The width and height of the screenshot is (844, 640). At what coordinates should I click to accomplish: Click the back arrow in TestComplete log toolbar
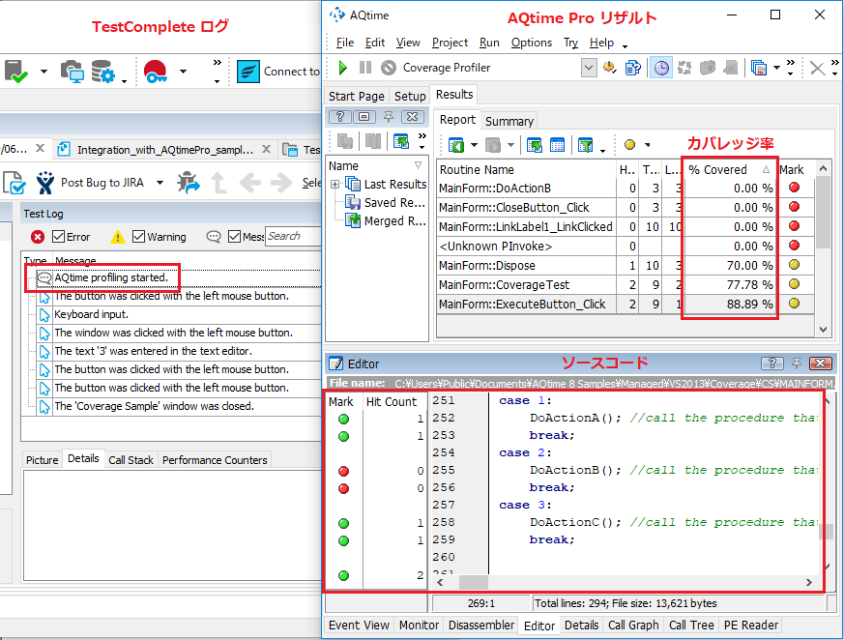click(250, 183)
